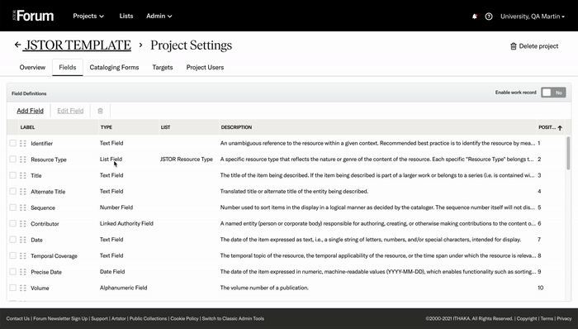
Task: Click the Date Field type cell
Action: [x=112, y=271]
